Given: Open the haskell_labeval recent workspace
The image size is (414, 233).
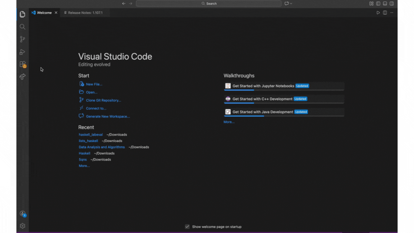Looking at the screenshot, I should point(91,134).
